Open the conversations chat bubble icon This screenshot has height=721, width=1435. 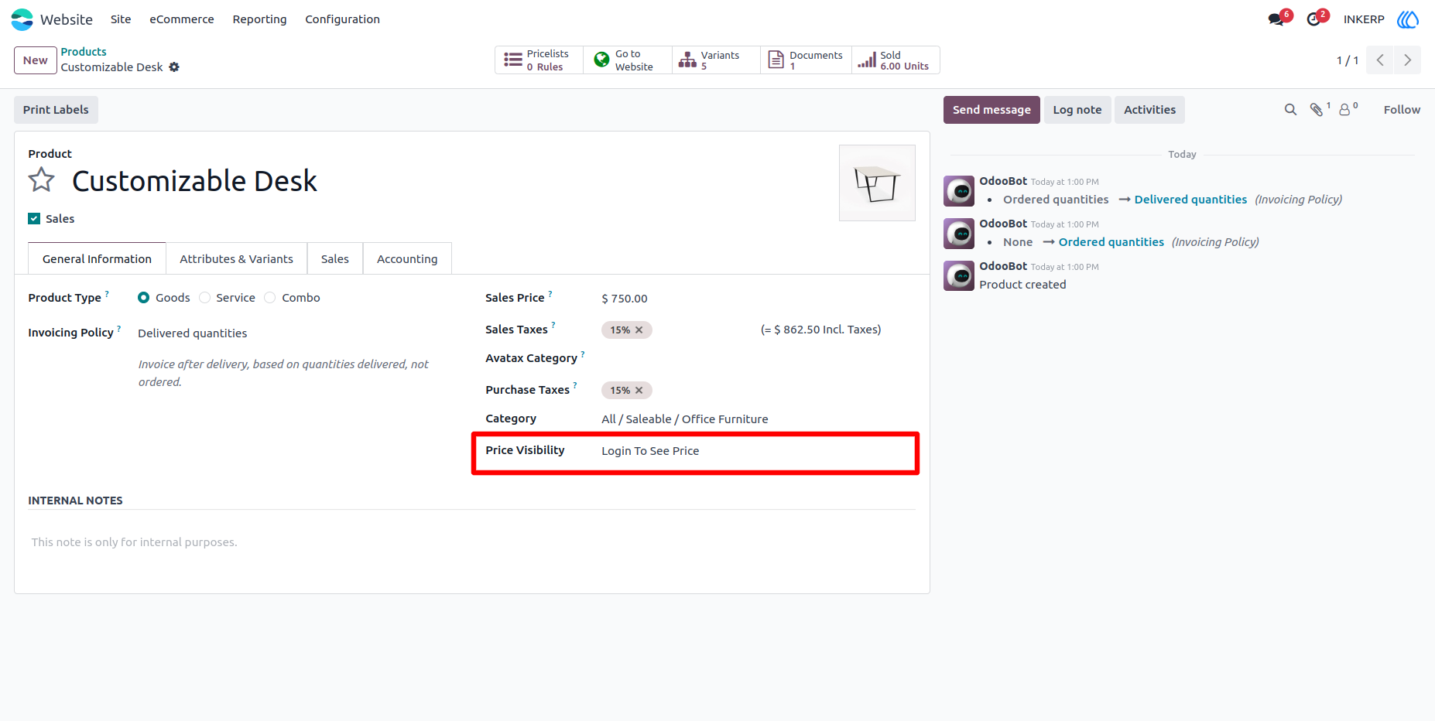tap(1276, 19)
